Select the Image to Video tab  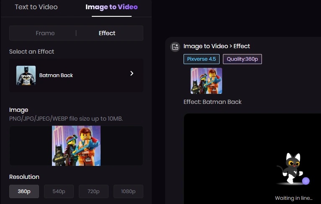pos(111,7)
